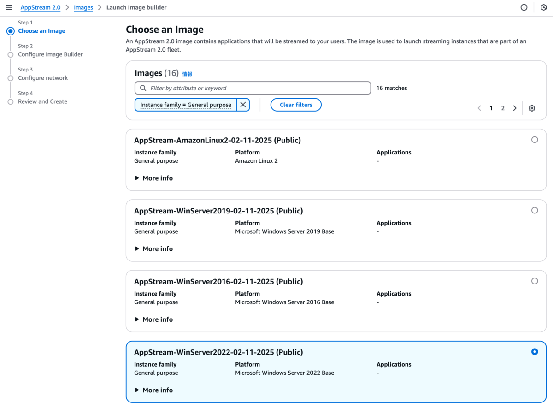Select Step 3 Configure network

pos(43,78)
